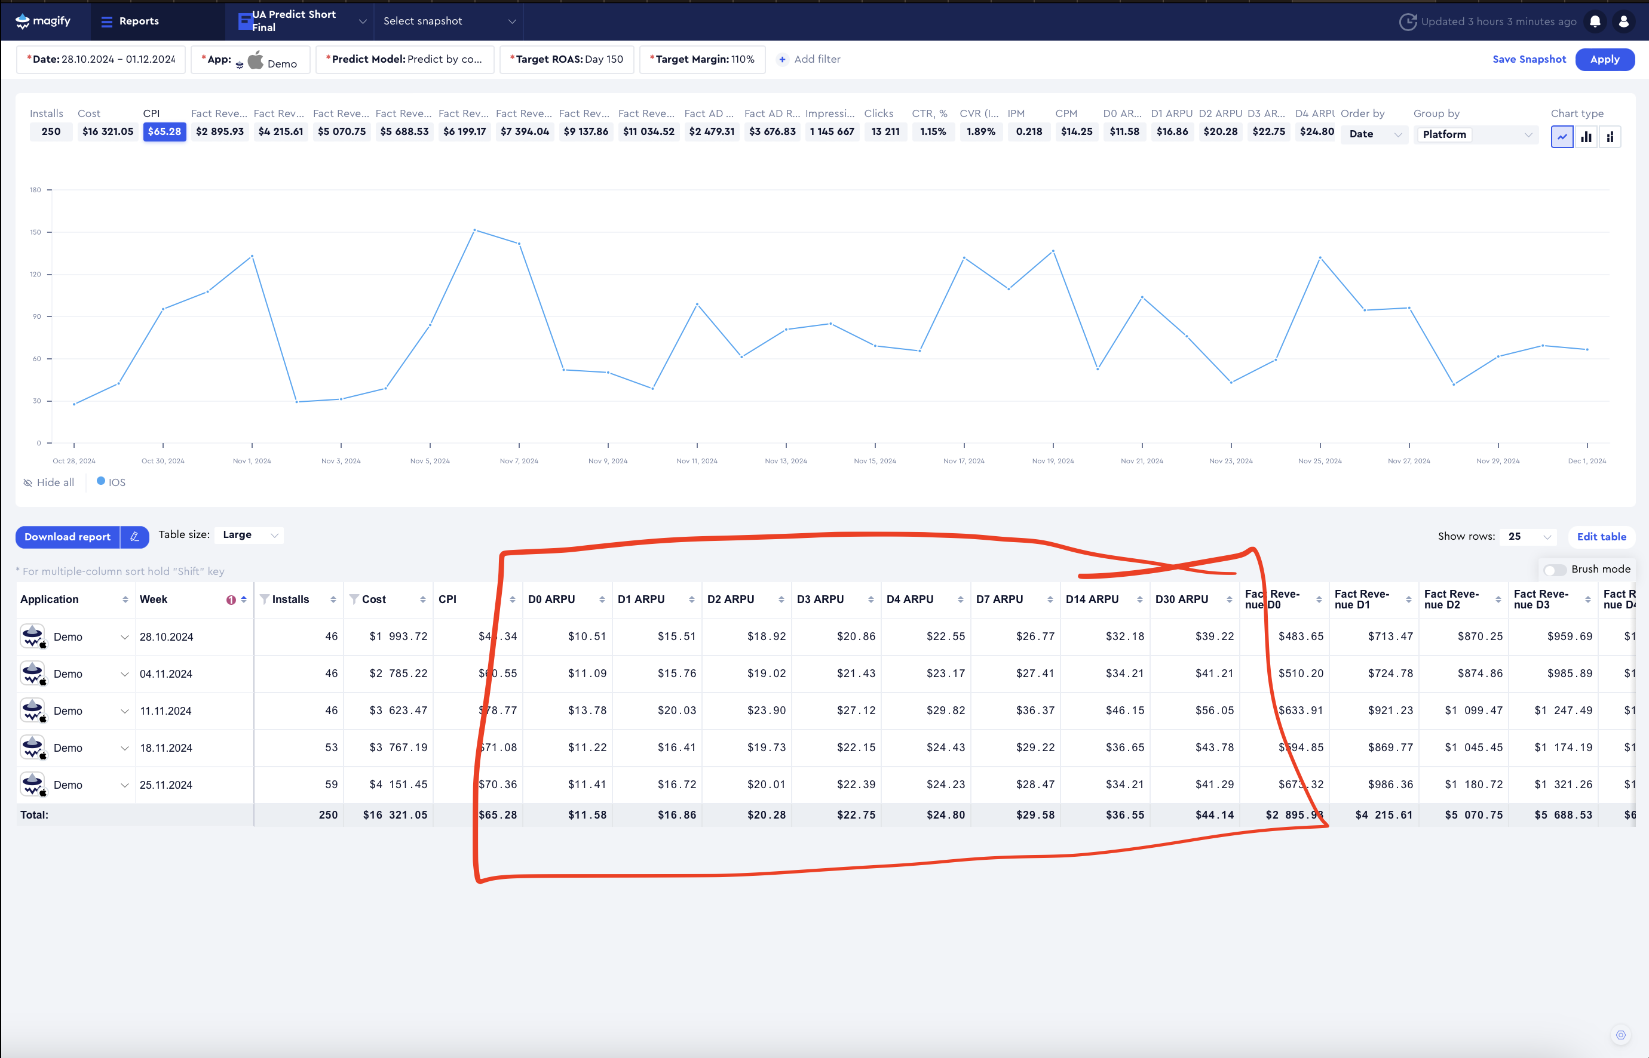Screen dimensions: 1649x1058
Task: Select the CPI metric tab showing $65.28
Action: point(164,131)
